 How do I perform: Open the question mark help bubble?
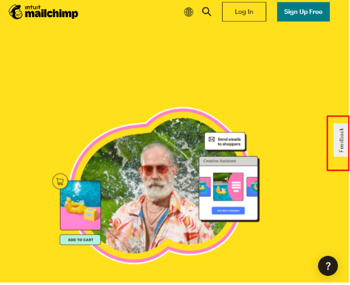click(x=328, y=266)
